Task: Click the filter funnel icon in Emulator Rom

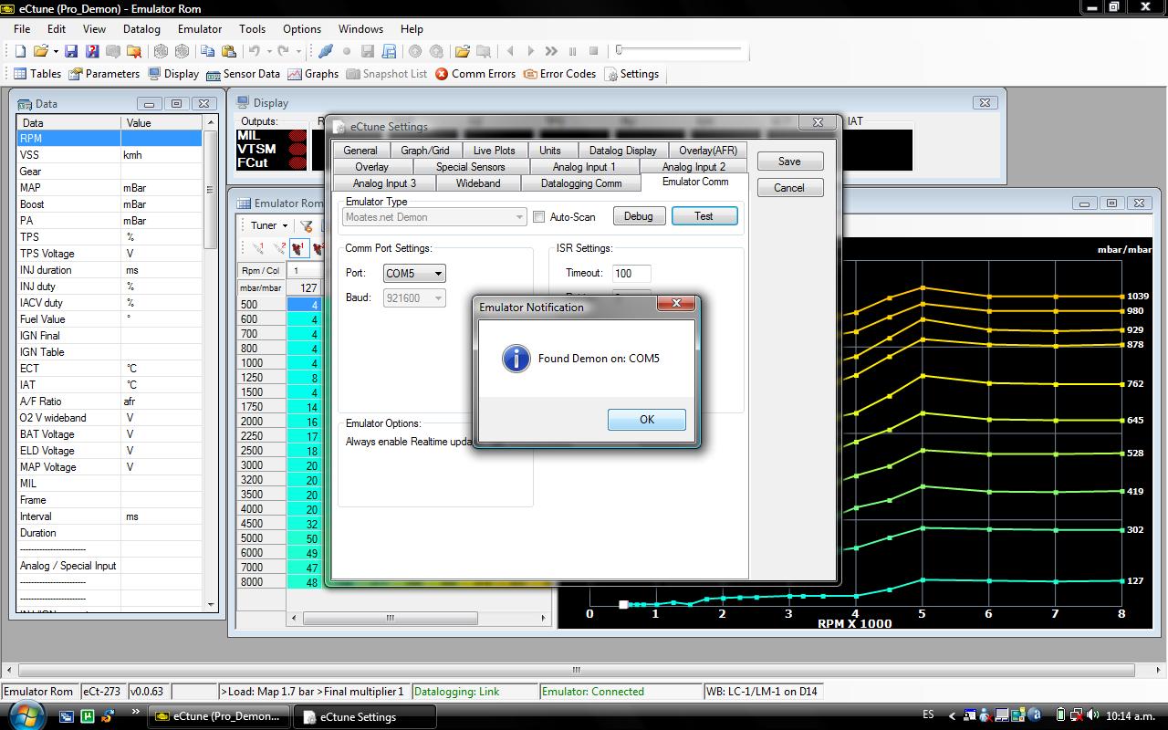Action: point(308,225)
